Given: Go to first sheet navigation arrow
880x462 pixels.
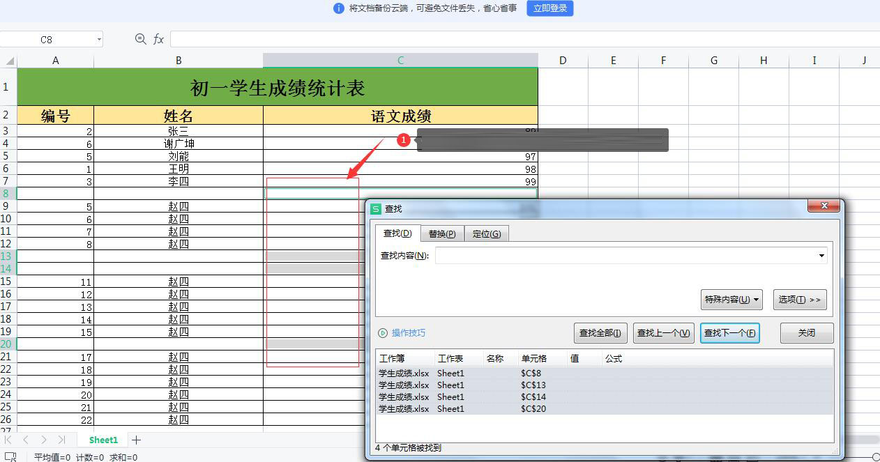Looking at the screenshot, I should pos(8,440).
